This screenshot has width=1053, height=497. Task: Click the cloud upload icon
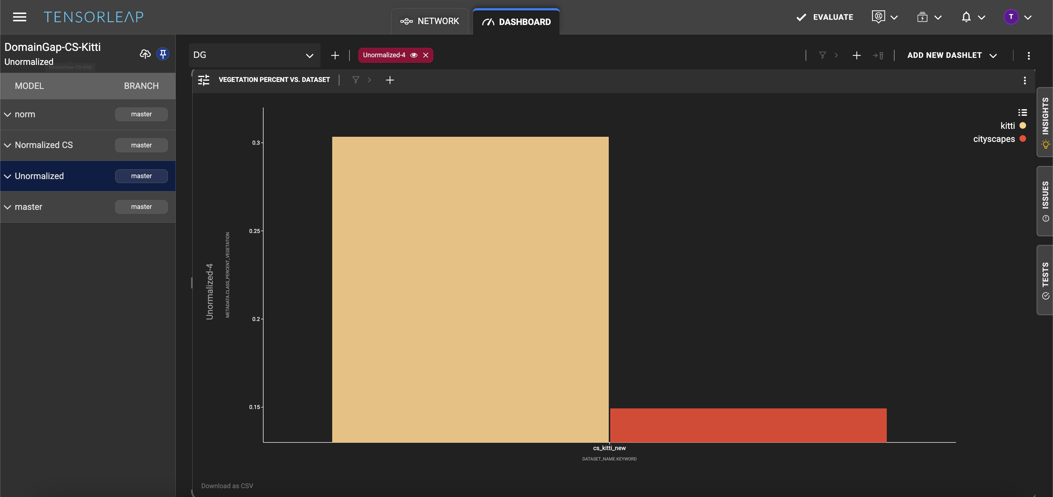[x=145, y=54]
